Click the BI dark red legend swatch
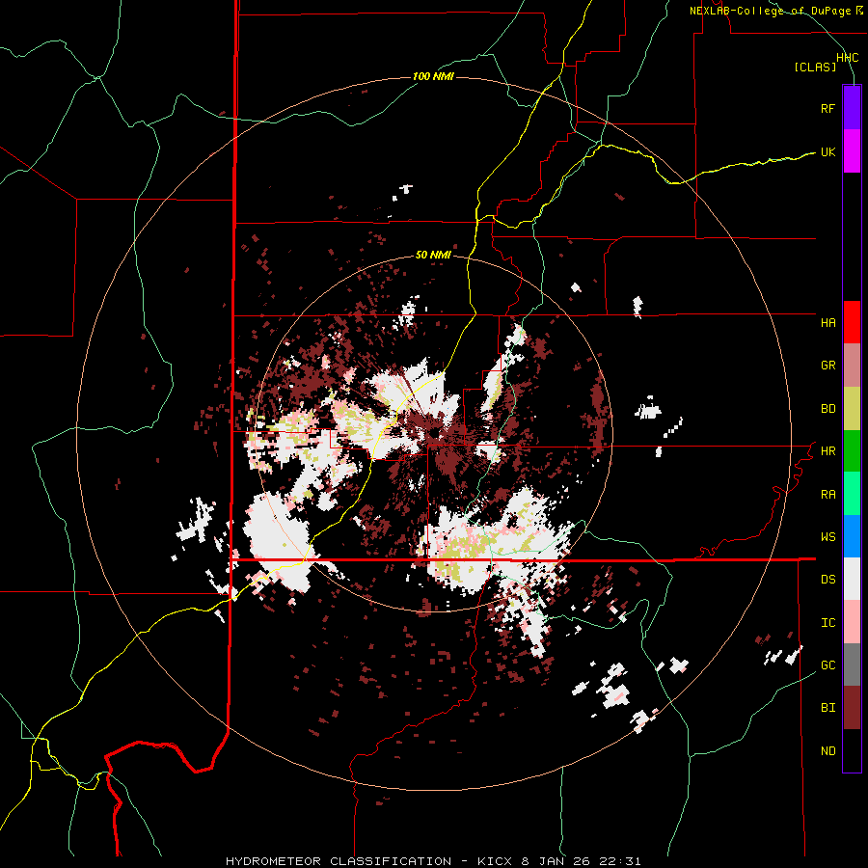868x868 pixels. click(x=852, y=708)
